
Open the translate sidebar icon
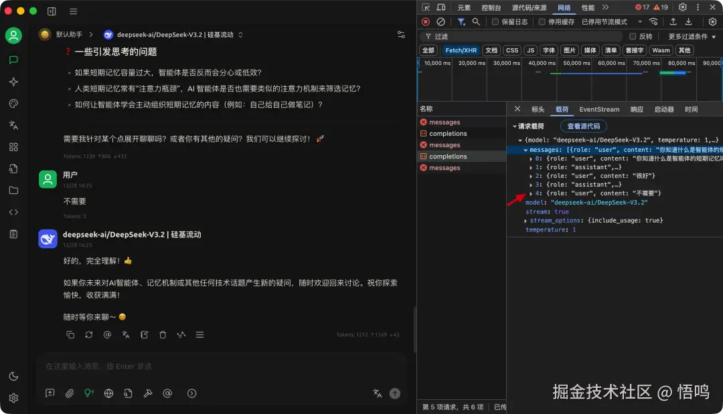pos(13,125)
